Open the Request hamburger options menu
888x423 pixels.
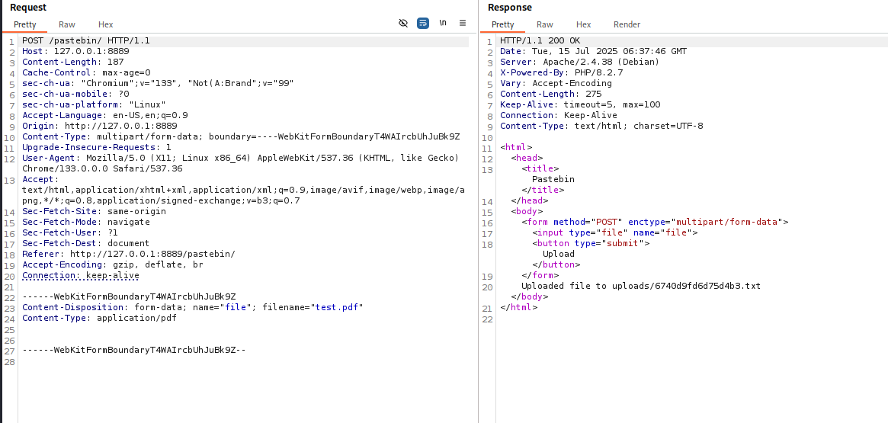click(463, 24)
